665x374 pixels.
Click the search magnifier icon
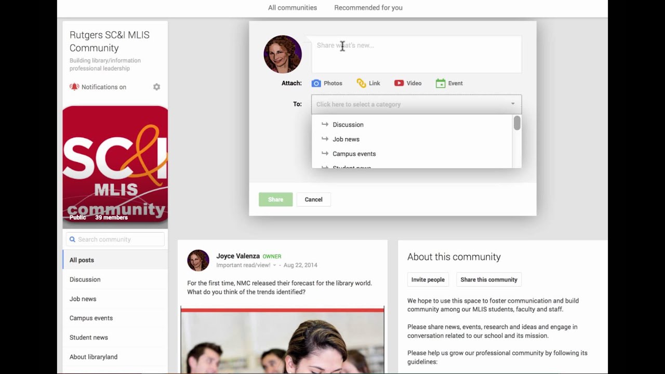72,239
